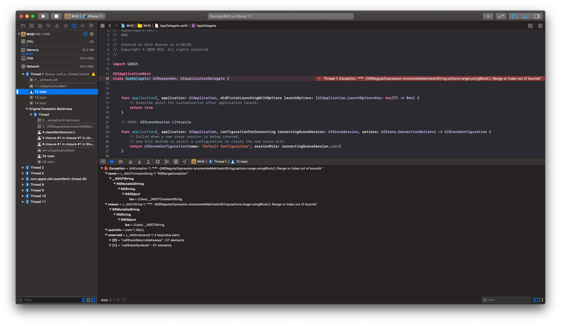Screen dimensions: 561x325
Task: Expand Thread 2 in the navigator
Action: click(23, 167)
